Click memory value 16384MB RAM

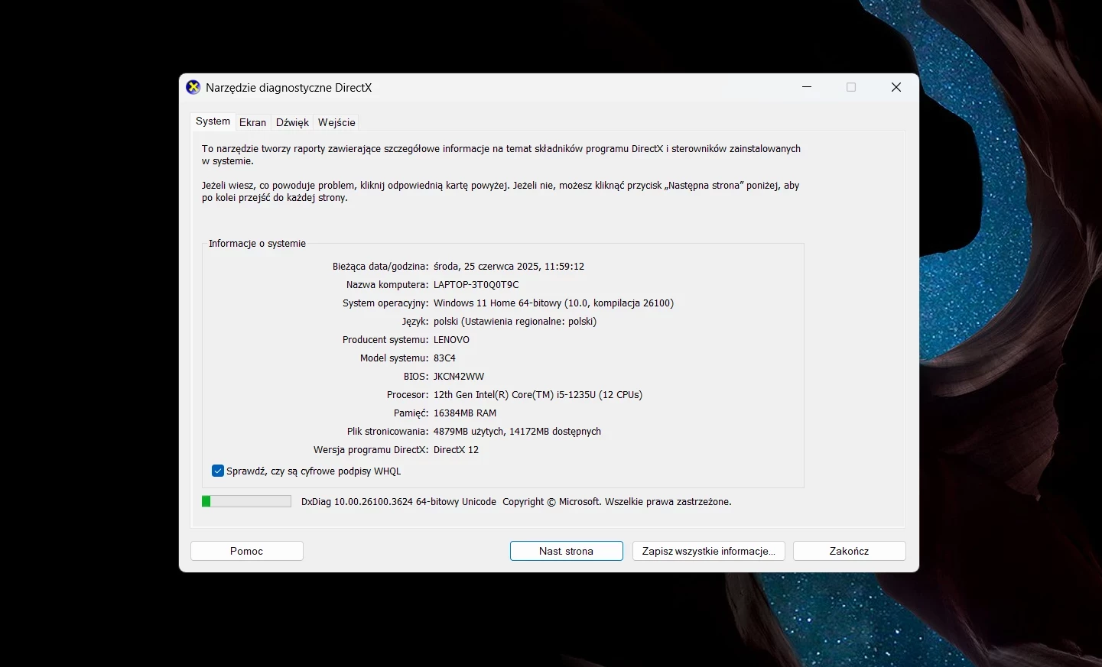tap(465, 413)
